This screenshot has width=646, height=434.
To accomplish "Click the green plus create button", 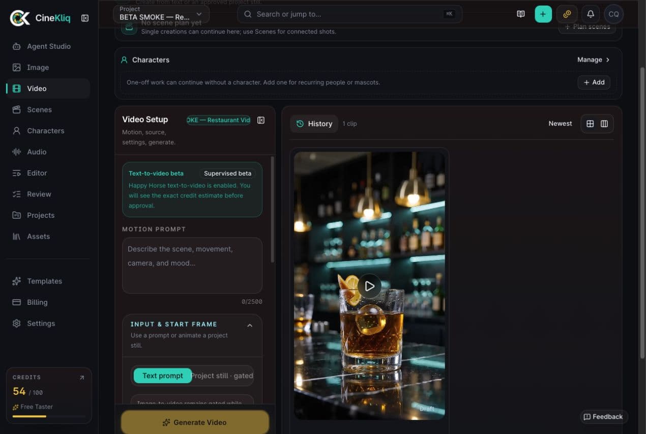I will pos(543,14).
